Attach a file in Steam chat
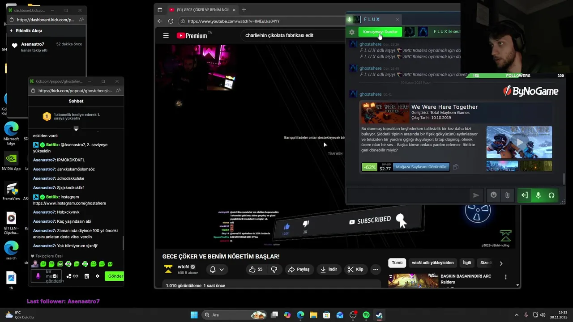 click(507, 195)
